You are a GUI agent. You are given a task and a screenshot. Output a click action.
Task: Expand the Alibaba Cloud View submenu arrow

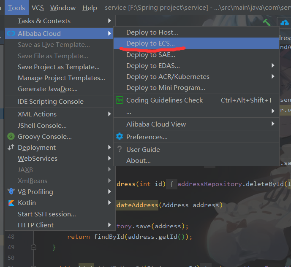click(x=273, y=124)
